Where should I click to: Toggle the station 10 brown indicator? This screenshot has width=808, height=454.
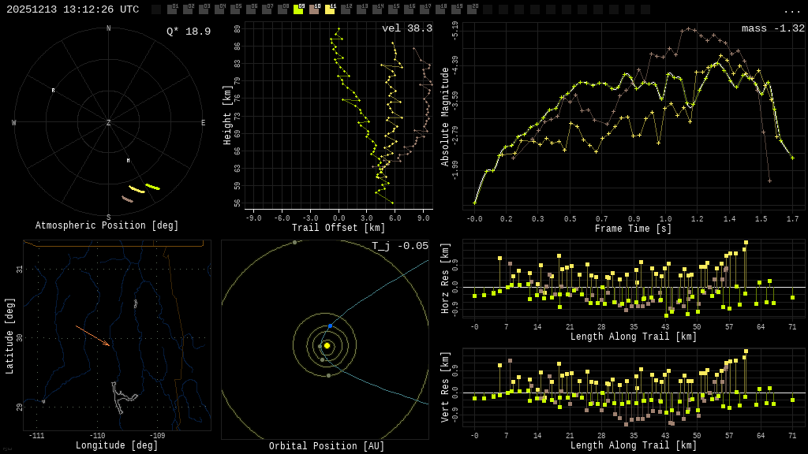(314, 9)
